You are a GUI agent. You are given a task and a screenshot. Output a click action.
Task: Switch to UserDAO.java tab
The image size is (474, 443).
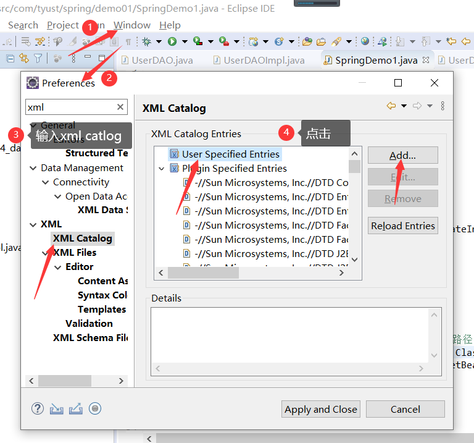point(157,60)
